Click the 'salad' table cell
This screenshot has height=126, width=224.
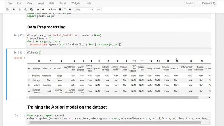pos(157,68)
